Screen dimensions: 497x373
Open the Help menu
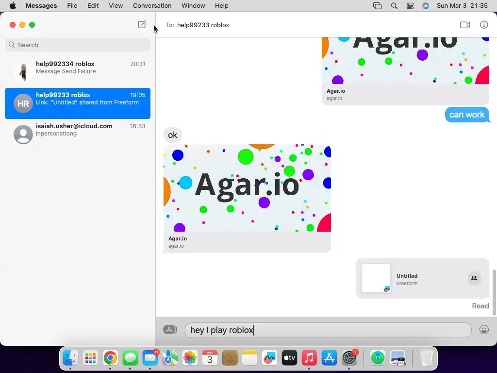[x=221, y=6]
